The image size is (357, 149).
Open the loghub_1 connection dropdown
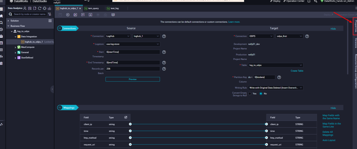146,36
